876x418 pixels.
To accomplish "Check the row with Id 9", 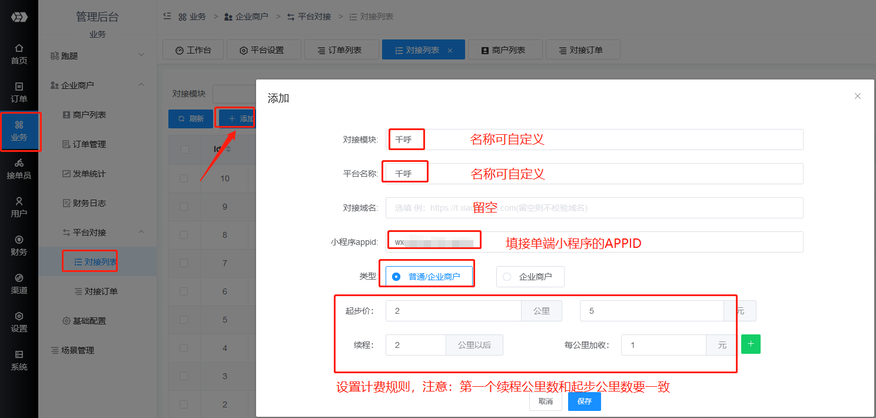I will 184,207.
